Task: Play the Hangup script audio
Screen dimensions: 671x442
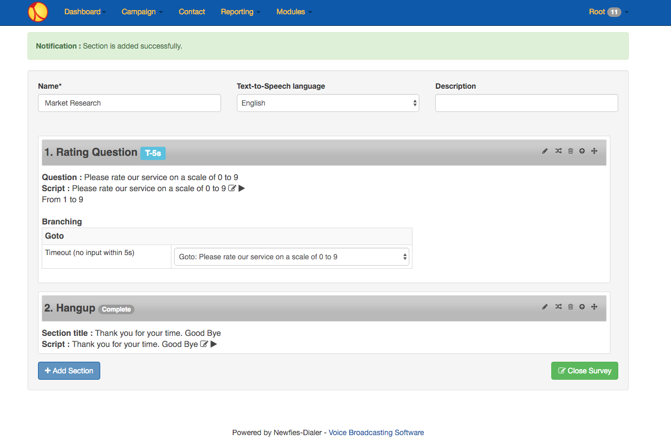Action: pyautogui.click(x=214, y=344)
